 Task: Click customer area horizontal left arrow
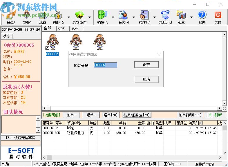[44, 108]
